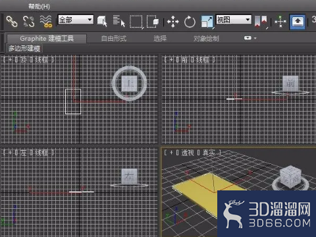Select the Bind to Space Warp icon
Screen dimensions: 316x237
click(46, 22)
